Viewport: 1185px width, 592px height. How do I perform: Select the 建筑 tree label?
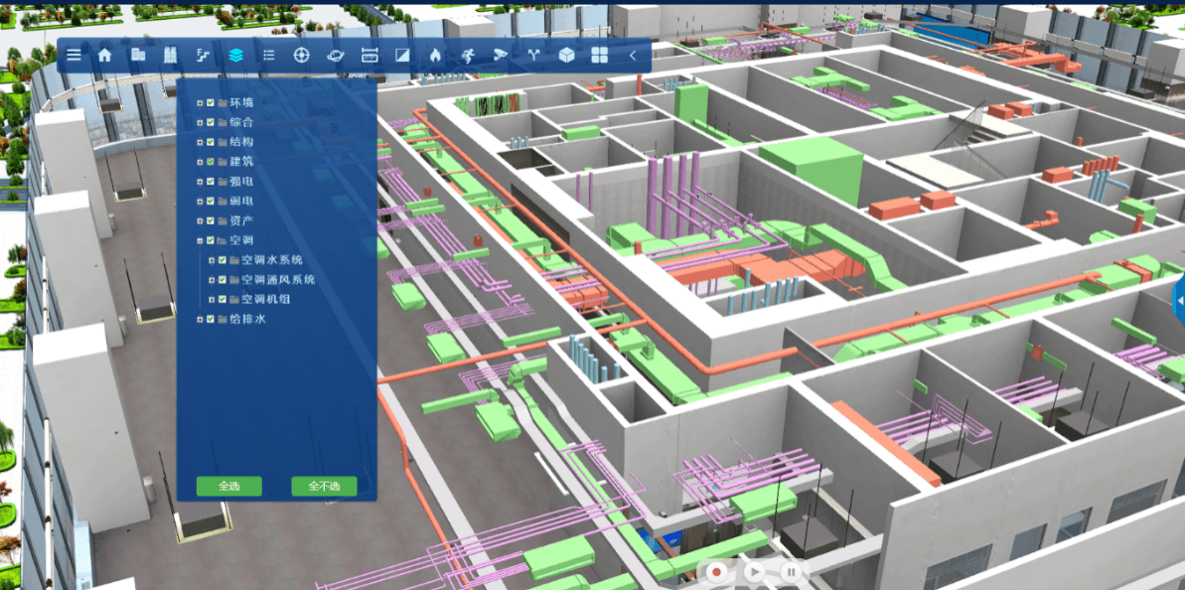point(241,162)
